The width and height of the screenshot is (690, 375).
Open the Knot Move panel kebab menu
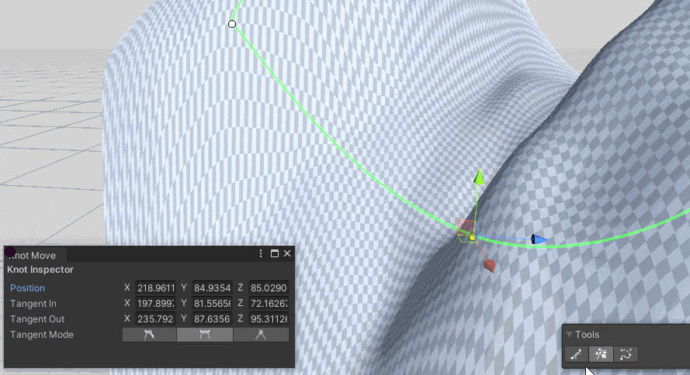(261, 253)
